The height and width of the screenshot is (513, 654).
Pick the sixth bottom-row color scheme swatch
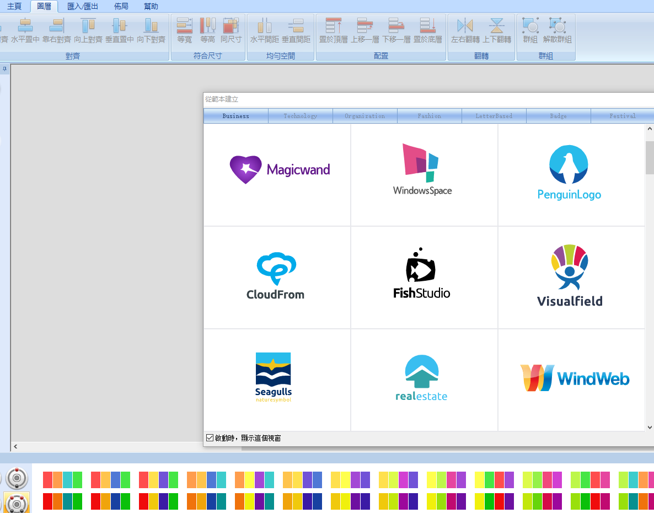pyautogui.click(x=302, y=501)
